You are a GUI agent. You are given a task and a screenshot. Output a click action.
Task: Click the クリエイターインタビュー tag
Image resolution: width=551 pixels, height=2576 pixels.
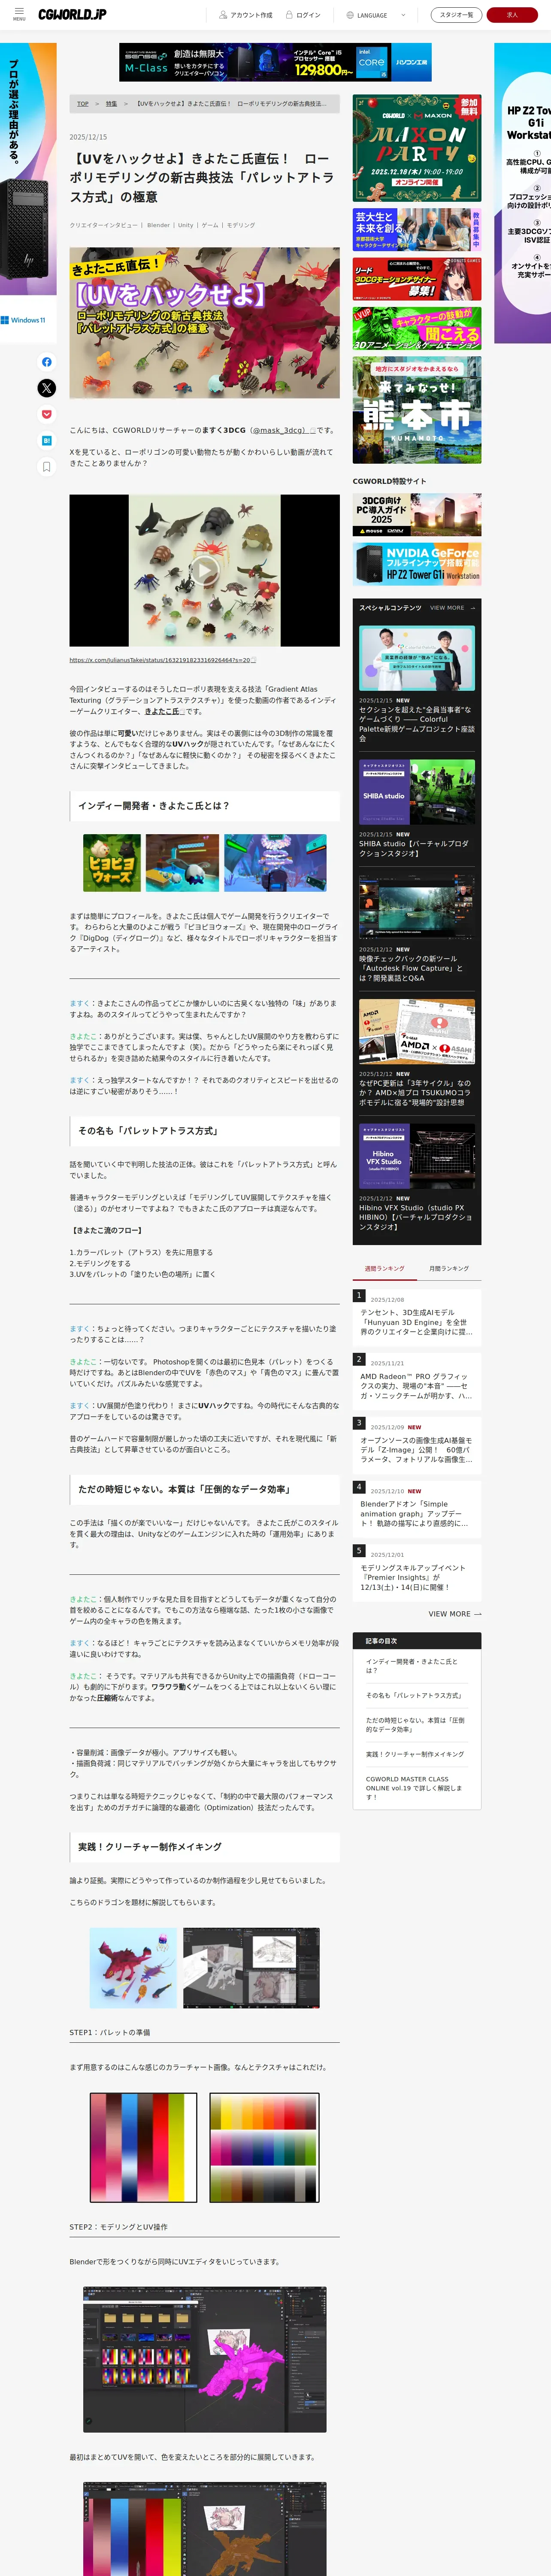tap(103, 225)
